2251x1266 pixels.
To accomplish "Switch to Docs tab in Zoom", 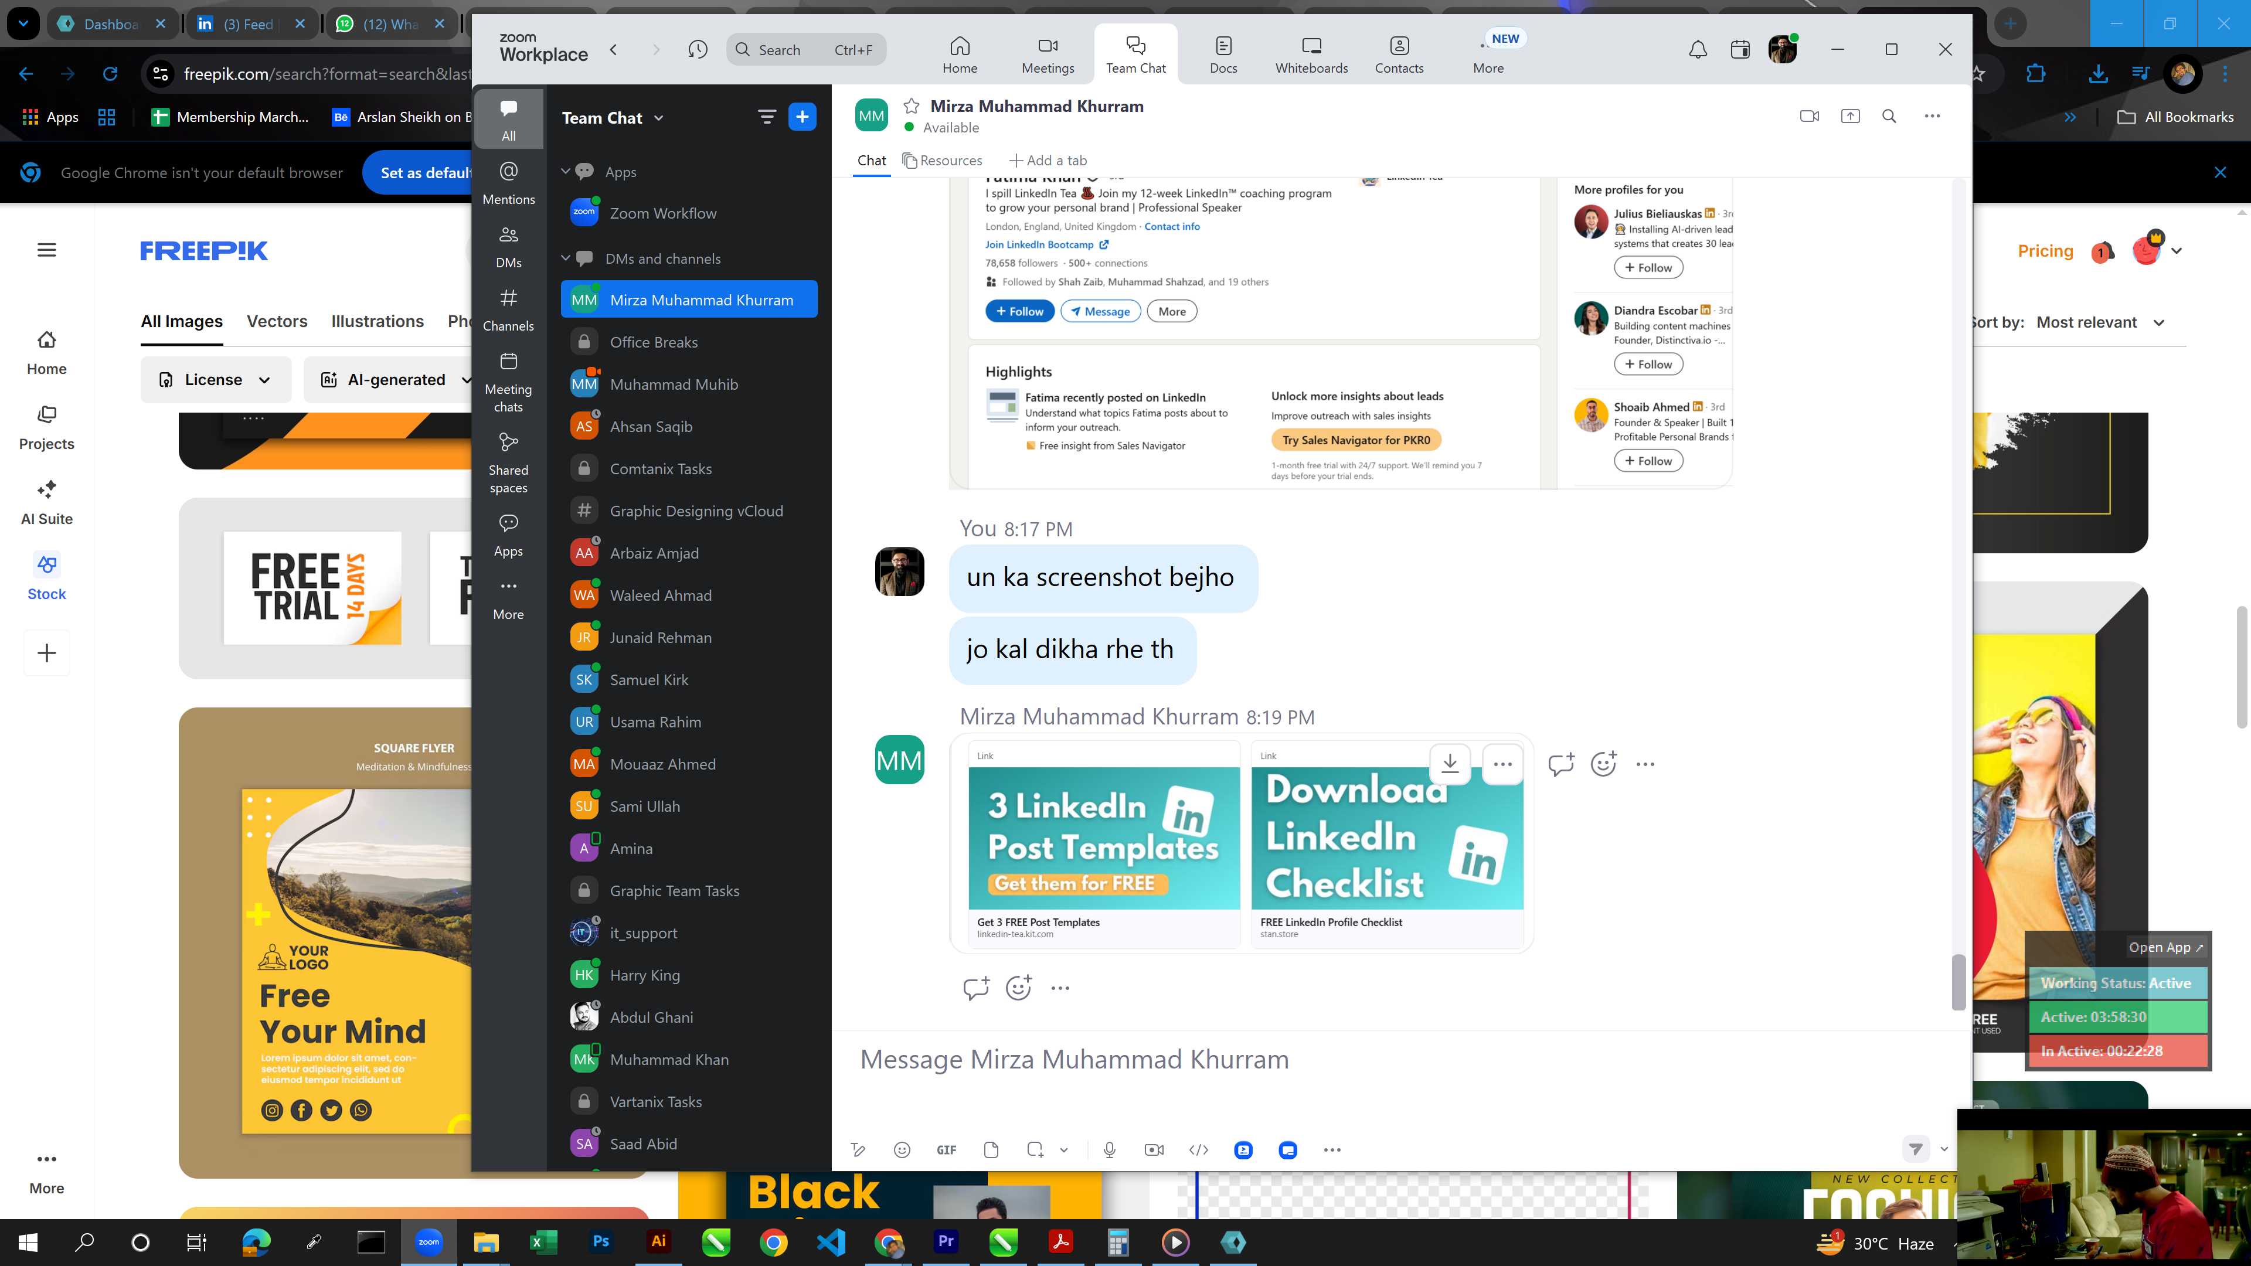I will click(1223, 54).
